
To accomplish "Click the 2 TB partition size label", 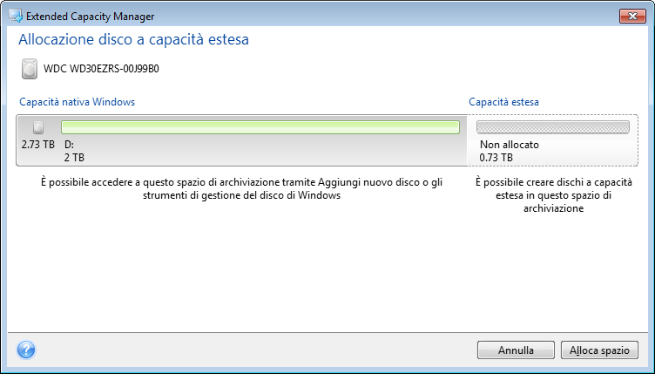I will tap(74, 158).
